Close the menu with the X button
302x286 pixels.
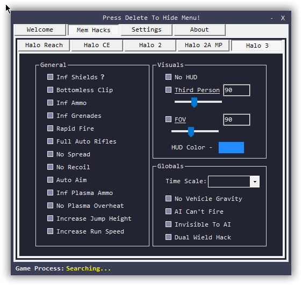(x=283, y=18)
